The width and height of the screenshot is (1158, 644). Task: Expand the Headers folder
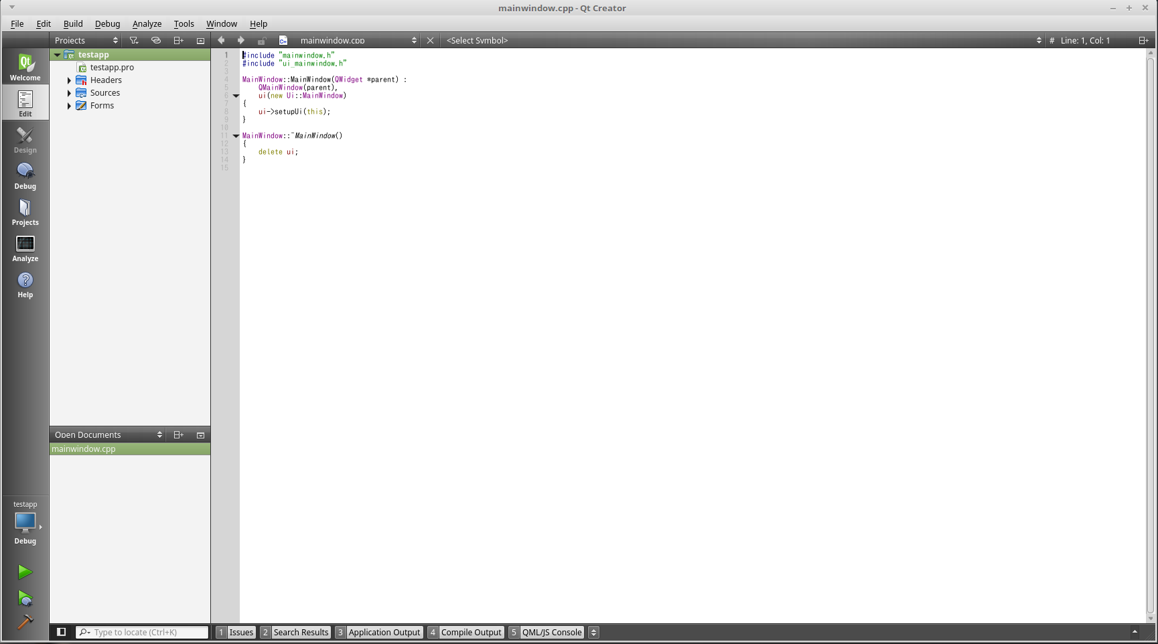tap(69, 80)
